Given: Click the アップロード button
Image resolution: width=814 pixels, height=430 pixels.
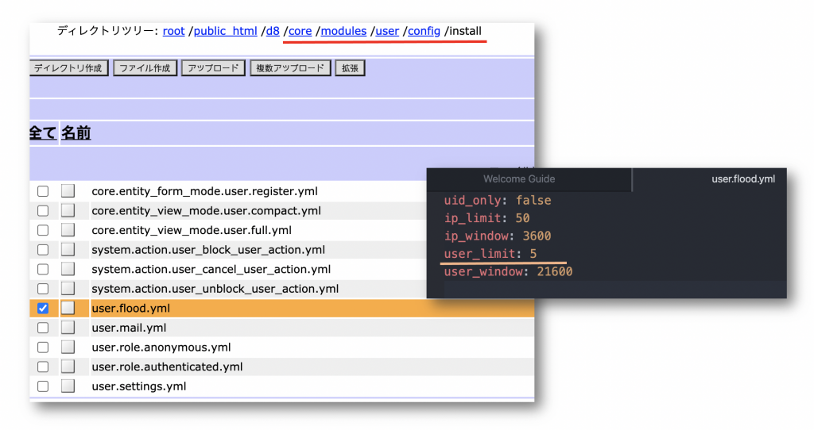Looking at the screenshot, I should pos(213,68).
